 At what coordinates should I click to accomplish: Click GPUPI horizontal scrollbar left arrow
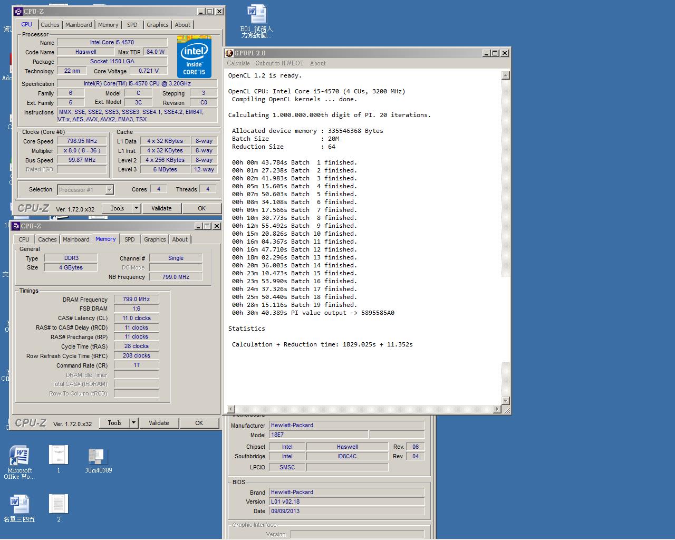click(x=230, y=409)
